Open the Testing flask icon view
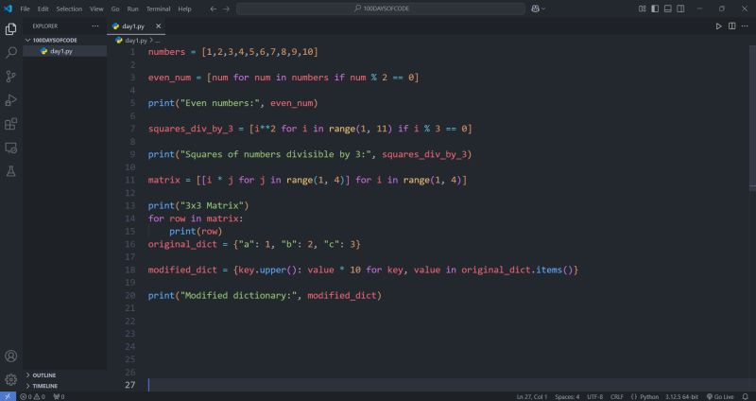 (x=11, y=171)
